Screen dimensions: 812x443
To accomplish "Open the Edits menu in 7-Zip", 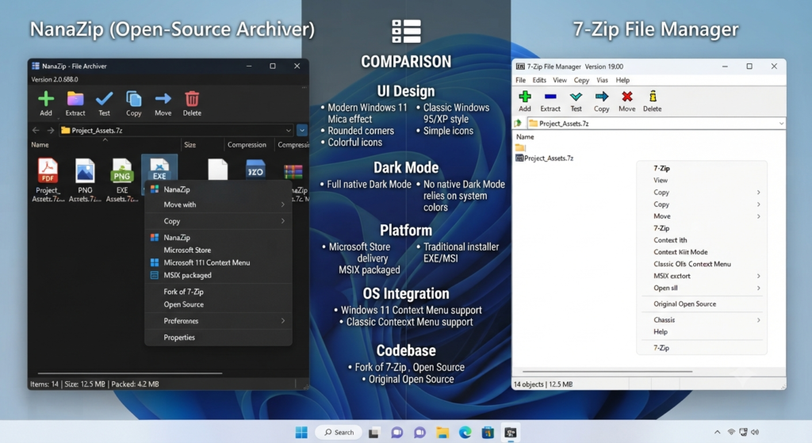I will 539,80.
